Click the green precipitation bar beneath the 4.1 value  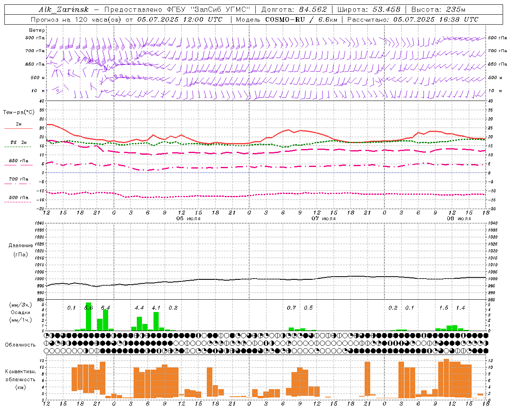coord(156,322)
